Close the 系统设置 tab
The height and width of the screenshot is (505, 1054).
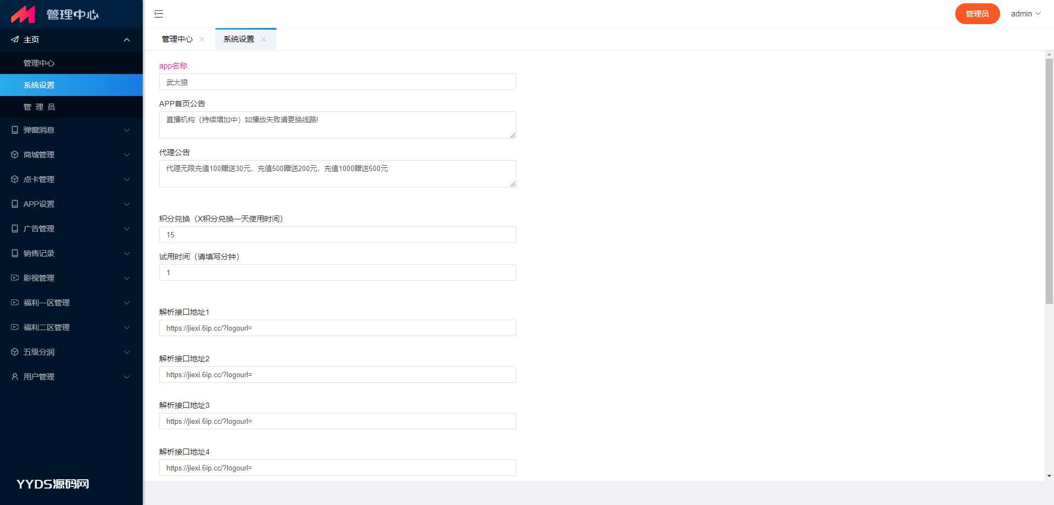coord(263,39)
